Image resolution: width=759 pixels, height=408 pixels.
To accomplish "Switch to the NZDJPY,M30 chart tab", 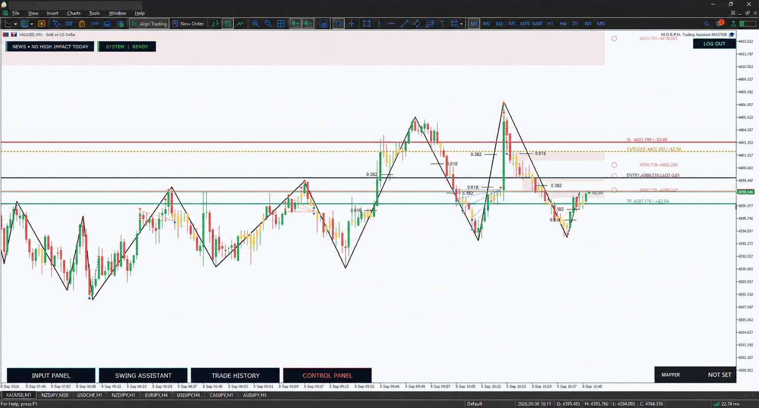I will [55, 395].
